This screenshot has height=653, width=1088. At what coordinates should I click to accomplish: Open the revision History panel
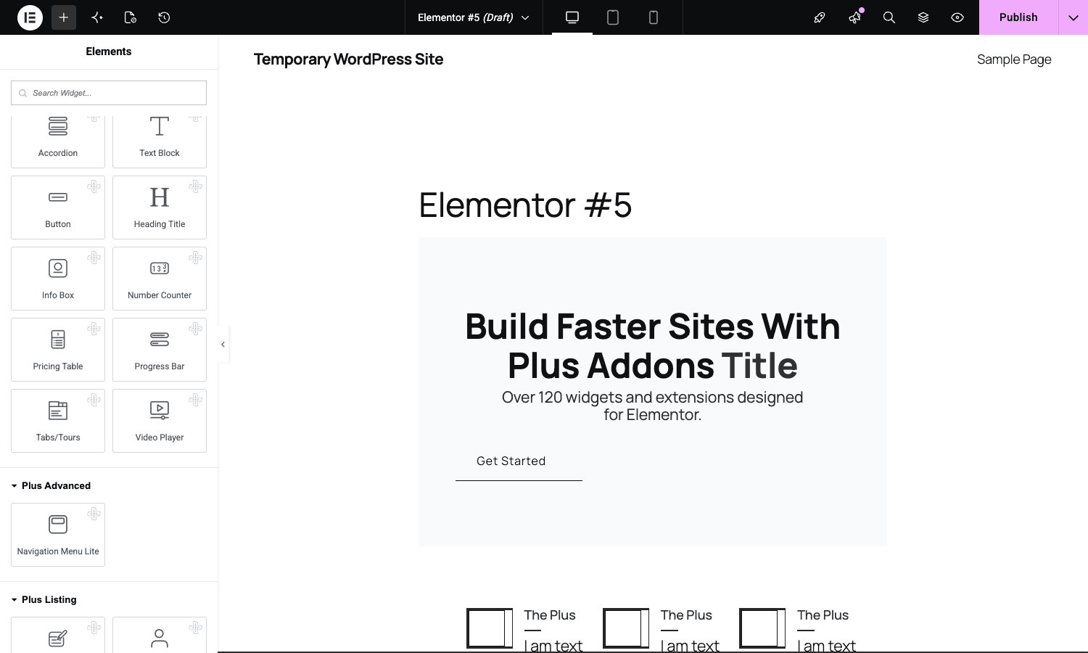[x=164, y=17]
